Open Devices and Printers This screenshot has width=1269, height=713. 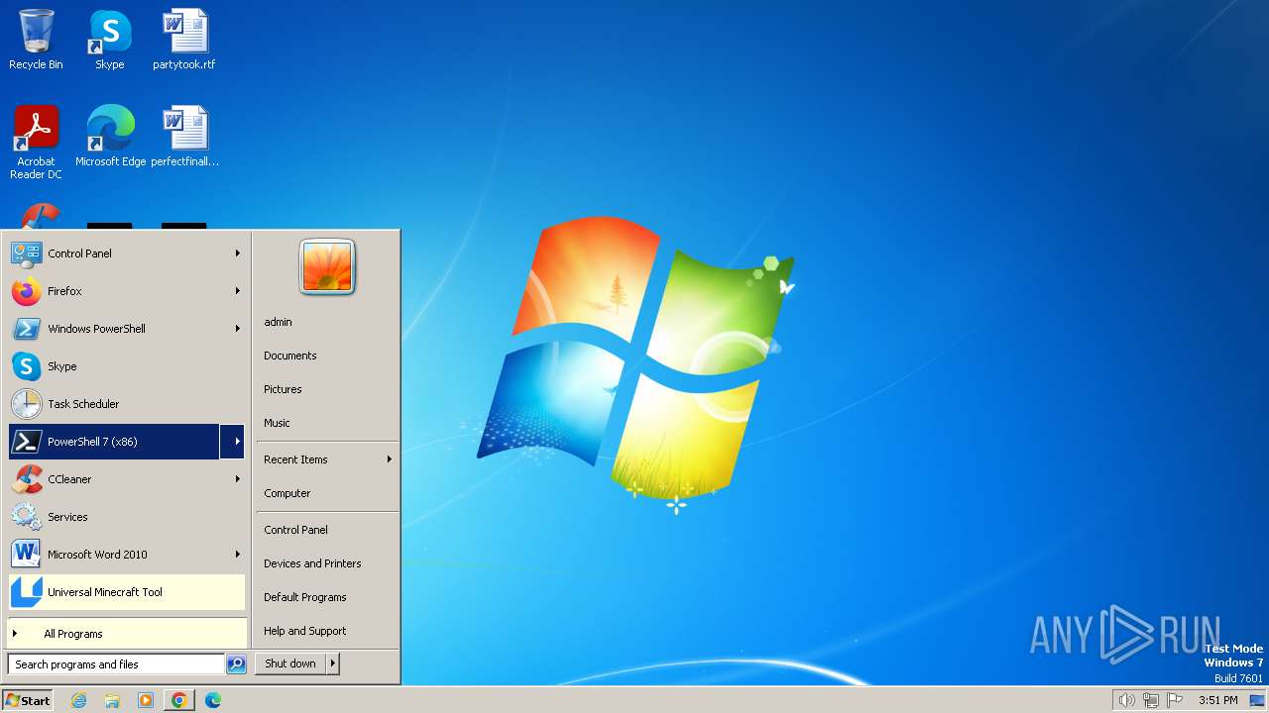[327, 563]
